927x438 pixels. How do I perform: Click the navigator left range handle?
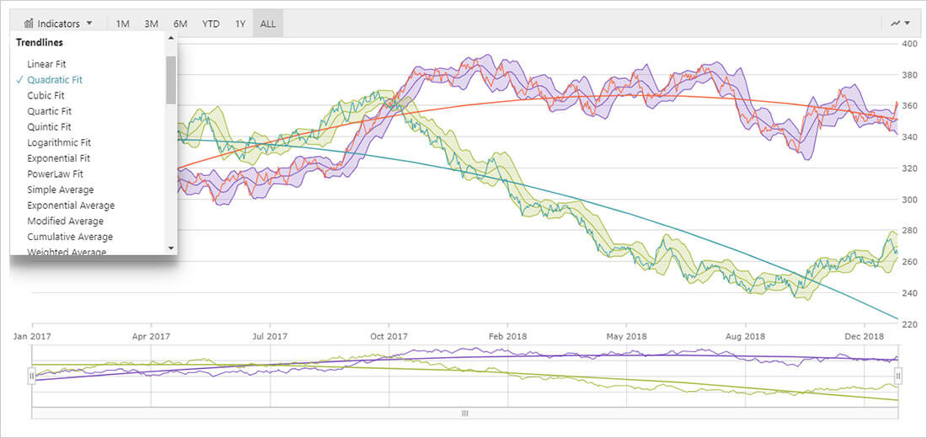coord(32,376)
